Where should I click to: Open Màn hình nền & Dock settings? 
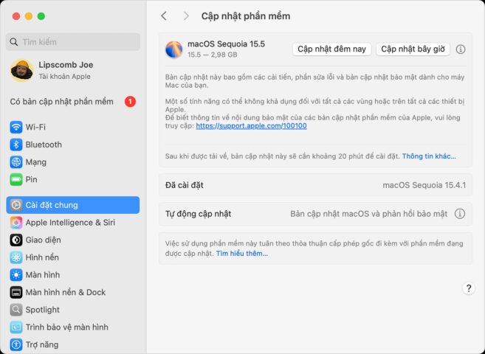click(72, 292)
